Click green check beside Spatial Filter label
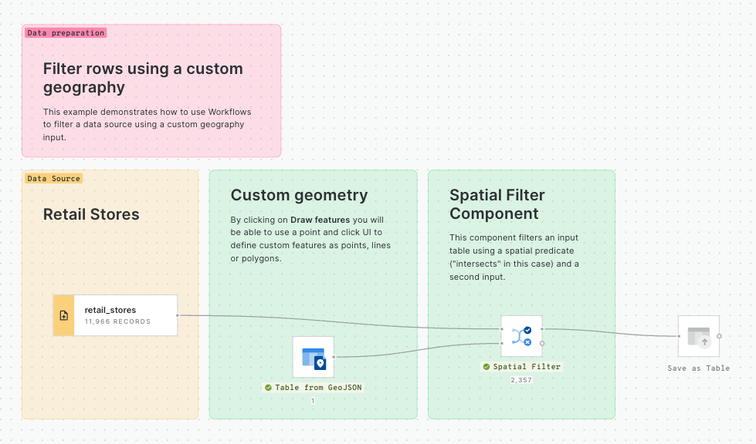 point(486,367)
